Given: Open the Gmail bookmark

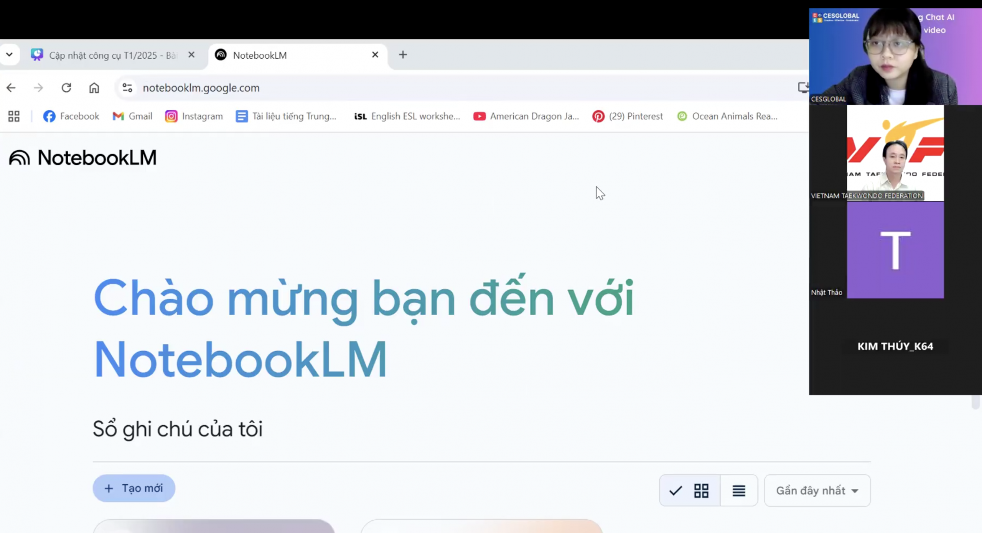Looking at the screenshot, I should pyautogui.click(x=132, y=116).
